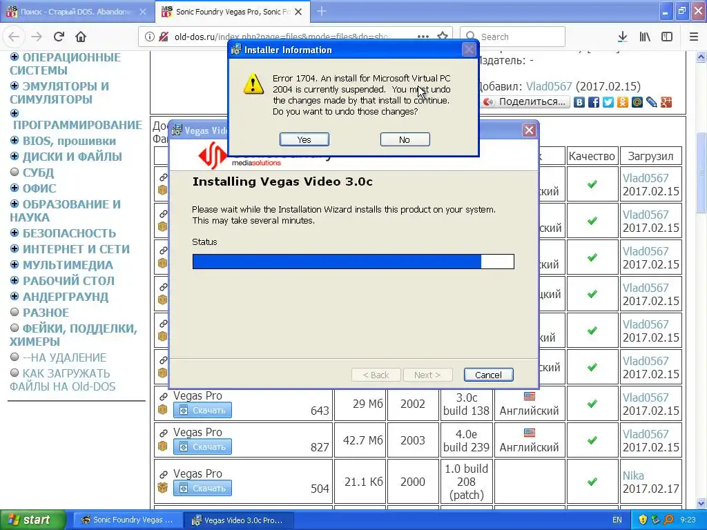
Task: Bookmark this page with star icon
Action: 443,36
